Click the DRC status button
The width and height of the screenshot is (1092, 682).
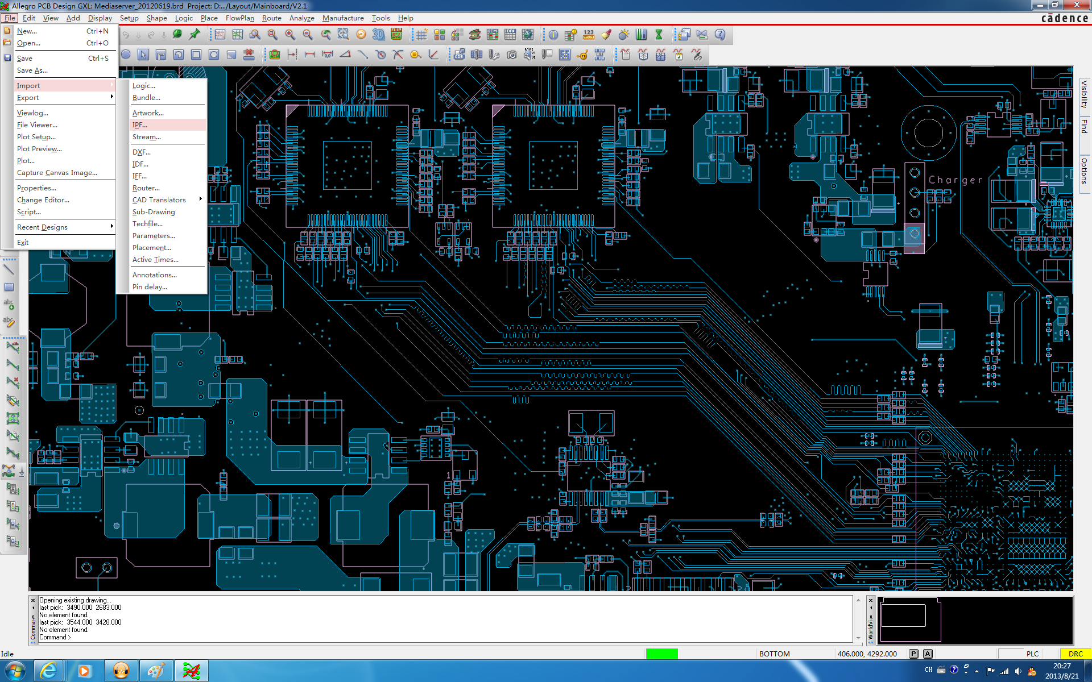pyautogui.click(x=1075, y=654)
